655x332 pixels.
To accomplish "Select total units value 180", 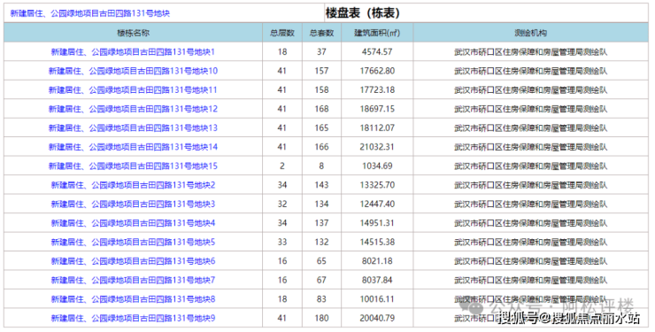I will click(321, 318).
